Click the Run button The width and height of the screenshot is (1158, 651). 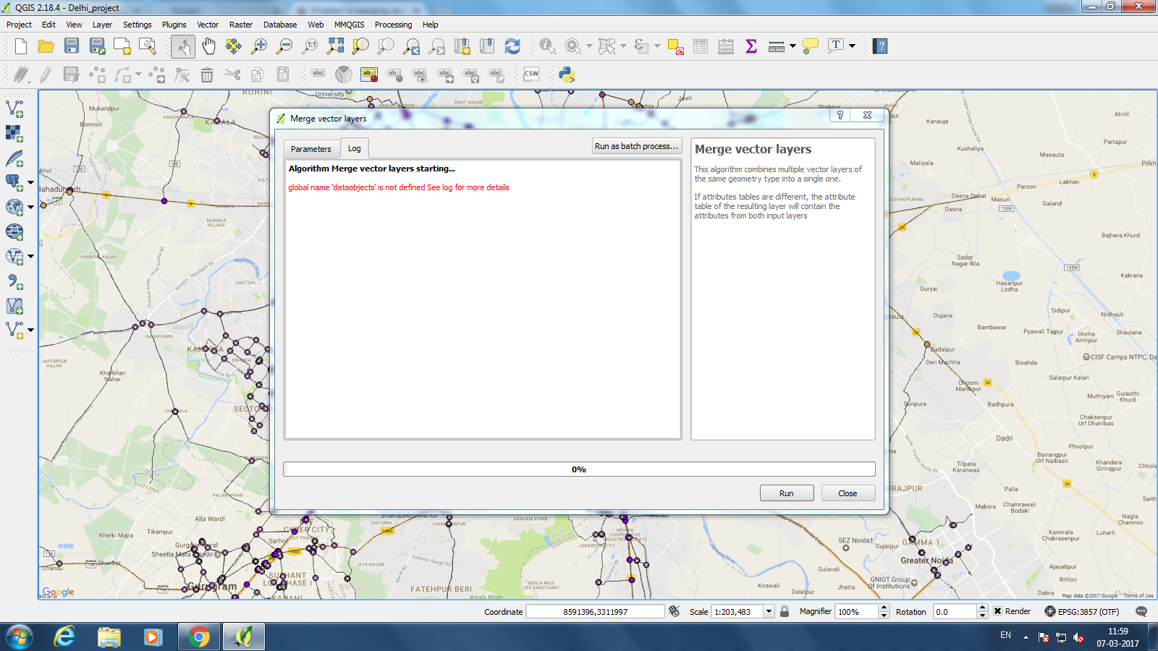tap(787, 493)
